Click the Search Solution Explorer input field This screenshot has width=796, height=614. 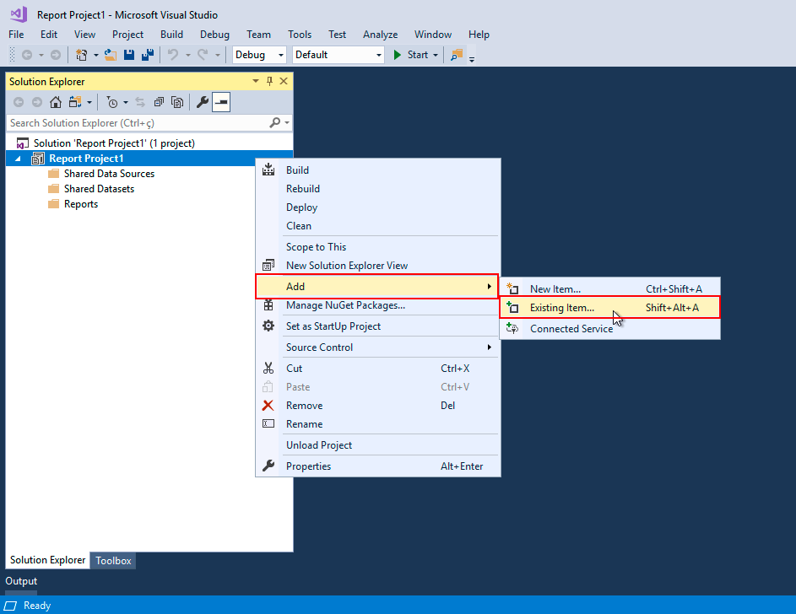[x=137, y=122]
